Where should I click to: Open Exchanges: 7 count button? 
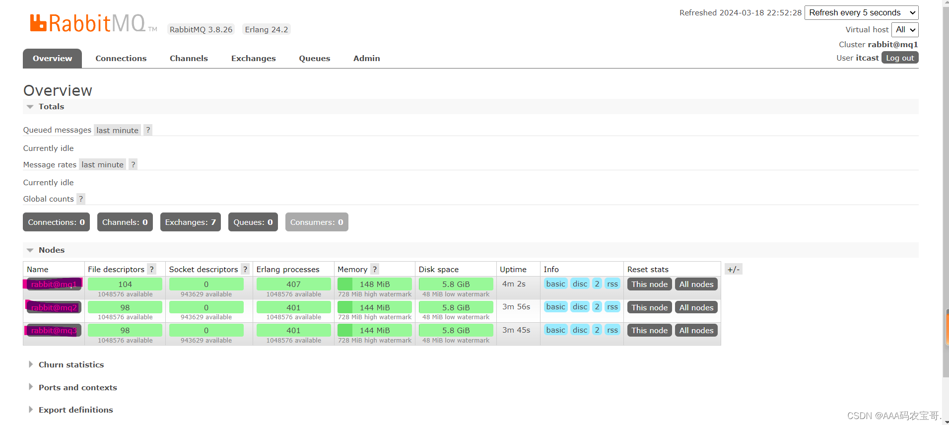point(191,222)
